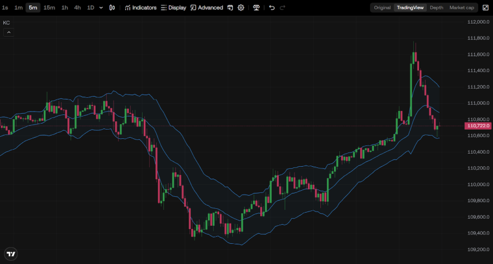Open the candlestick chart type selector
The width and height of the screenshot is (493, 264).
[x=112, y=8]
